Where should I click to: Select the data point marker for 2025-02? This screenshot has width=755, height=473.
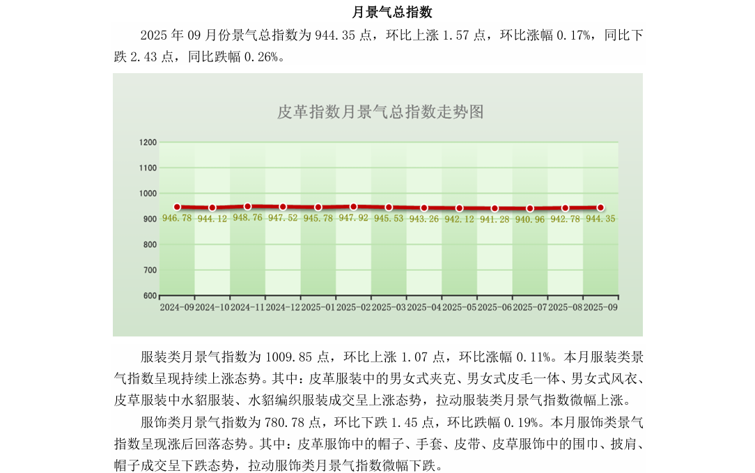point(353,206)
